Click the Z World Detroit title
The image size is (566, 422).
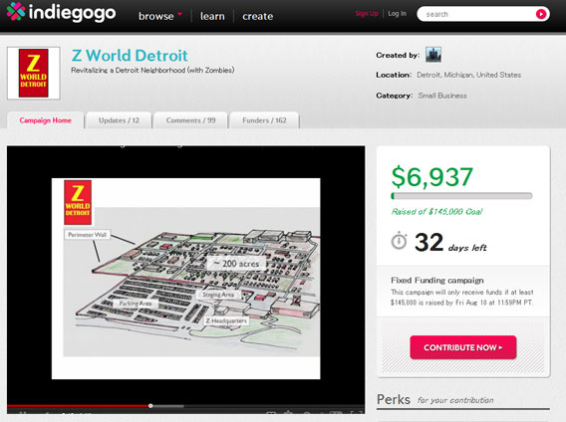click(x=130, y=56)
